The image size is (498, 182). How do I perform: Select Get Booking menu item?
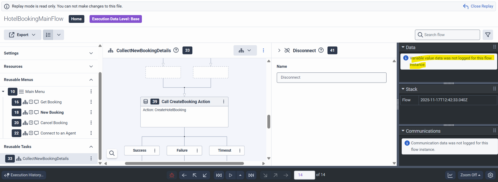(x=51, y=102)
